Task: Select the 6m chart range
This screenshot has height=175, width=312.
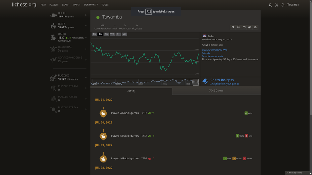Action: point(106,34)
